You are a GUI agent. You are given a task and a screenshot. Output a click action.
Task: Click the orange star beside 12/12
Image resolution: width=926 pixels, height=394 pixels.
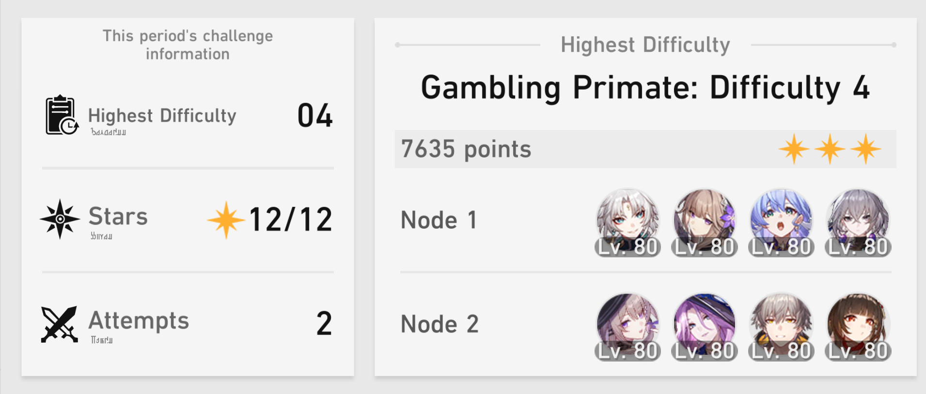(226, 220)
